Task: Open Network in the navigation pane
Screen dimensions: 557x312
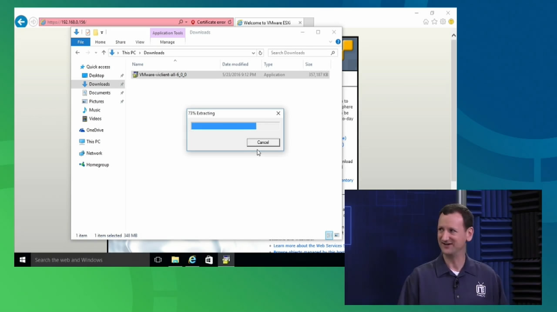Action: click(94, 153)
